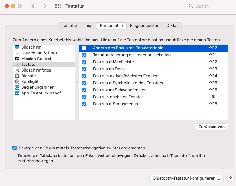This screenshot has width=236, height=186.
Task: Click the Spotlight magnifier icon
Action: pyautogui.click(x=17, y=82)
